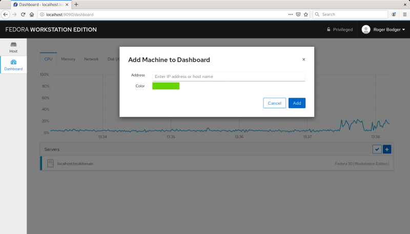Click the Privileged lock indicator
This screenshot has height=234, width=410.
(339, 30)
